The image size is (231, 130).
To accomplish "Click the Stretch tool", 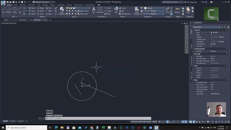I will click(x=32, y=14).
